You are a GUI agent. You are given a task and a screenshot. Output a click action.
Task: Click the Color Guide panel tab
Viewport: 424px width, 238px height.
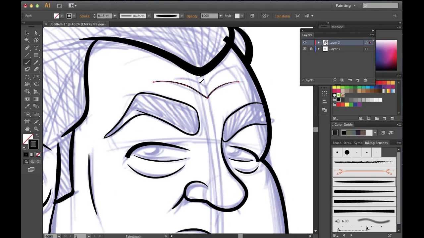(343, 124)
